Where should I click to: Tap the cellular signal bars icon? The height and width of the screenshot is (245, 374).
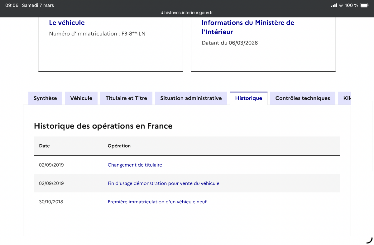[x=334, y=5]
